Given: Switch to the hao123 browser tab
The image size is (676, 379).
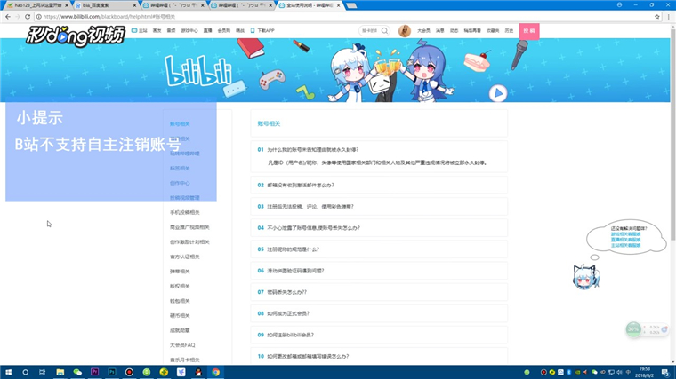Looking at the screenshot, I should coord(36,5).
